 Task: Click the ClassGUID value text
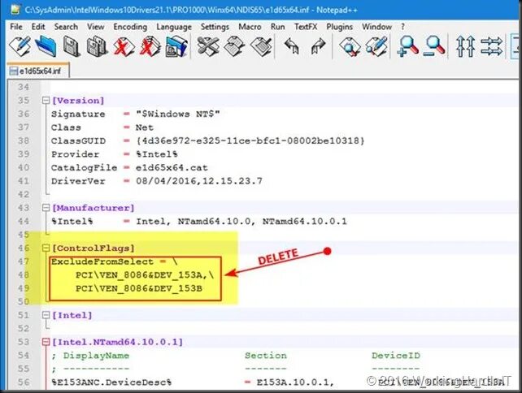(250, 140)
